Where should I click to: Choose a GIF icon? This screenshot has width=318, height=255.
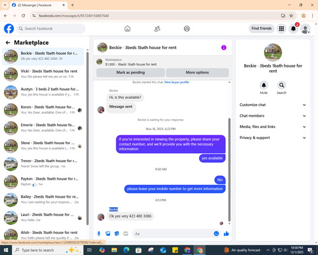click(x=126, y=234)
